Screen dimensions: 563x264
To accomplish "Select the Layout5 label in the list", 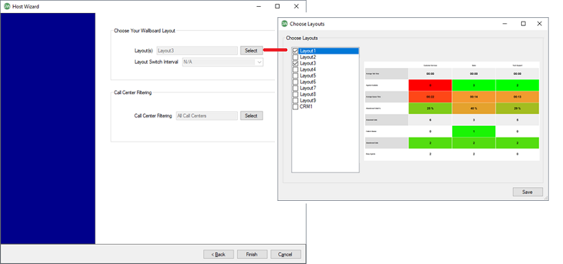I will [x=308, y=76].
